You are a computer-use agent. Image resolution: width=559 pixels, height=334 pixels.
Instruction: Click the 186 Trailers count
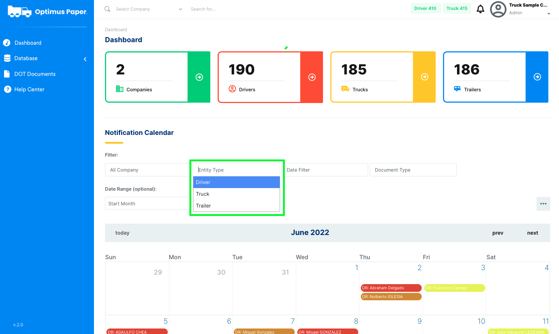coord(467,69)
